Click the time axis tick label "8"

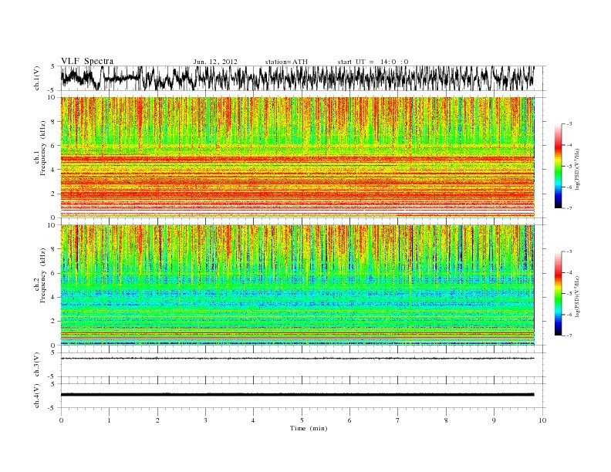click(446, 420)
